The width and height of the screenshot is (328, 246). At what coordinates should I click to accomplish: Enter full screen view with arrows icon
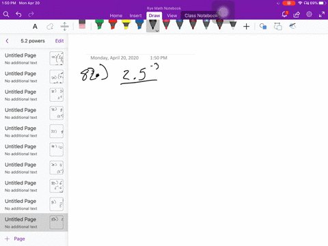pos(322,14)
